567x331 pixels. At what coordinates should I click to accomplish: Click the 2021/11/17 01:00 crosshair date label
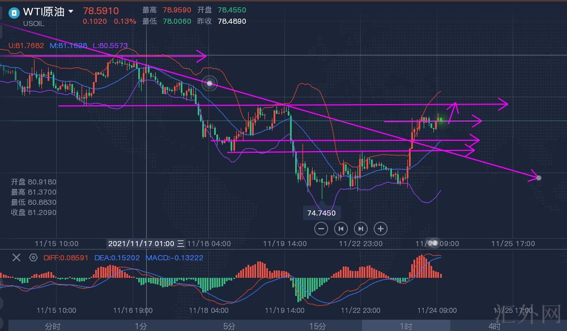[x=141, y=243]
